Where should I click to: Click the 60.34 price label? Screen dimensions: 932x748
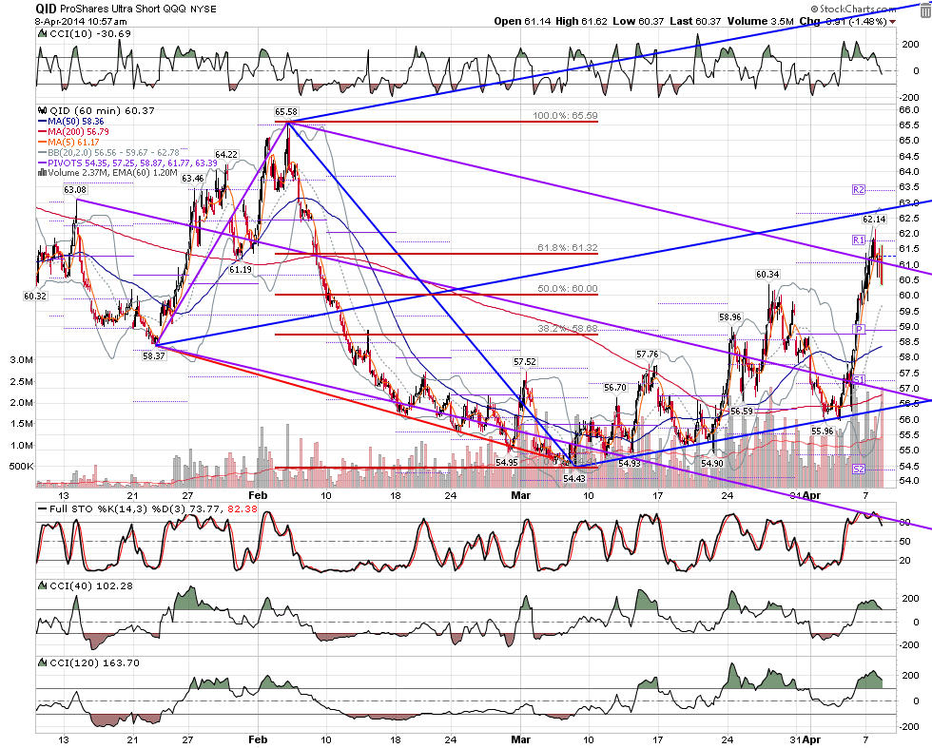point(767,275)
